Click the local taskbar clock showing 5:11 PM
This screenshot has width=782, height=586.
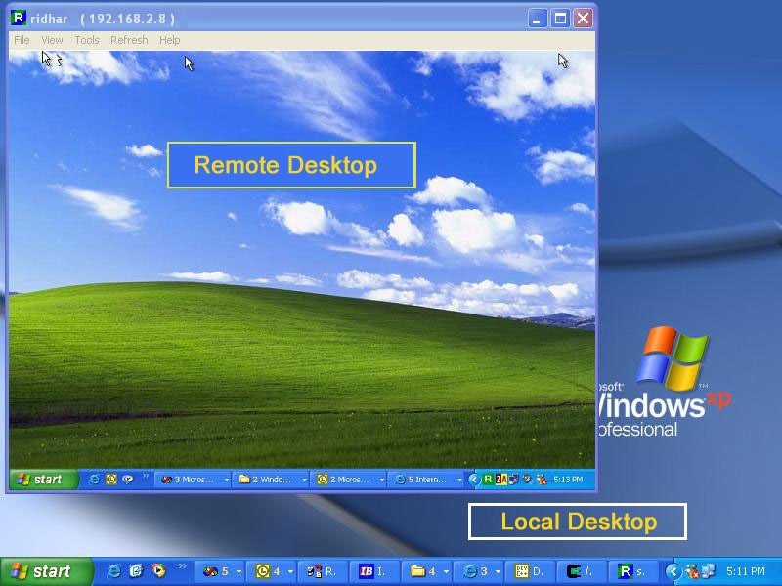[x=746, y=571]
